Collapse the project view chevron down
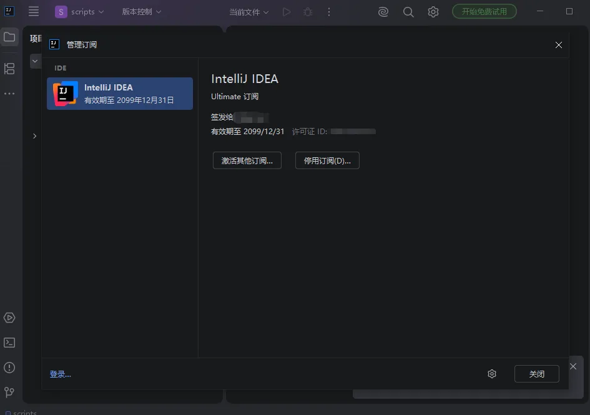Image resolution: width=590 pixels, height=415 pixels. tap(35, 61)
